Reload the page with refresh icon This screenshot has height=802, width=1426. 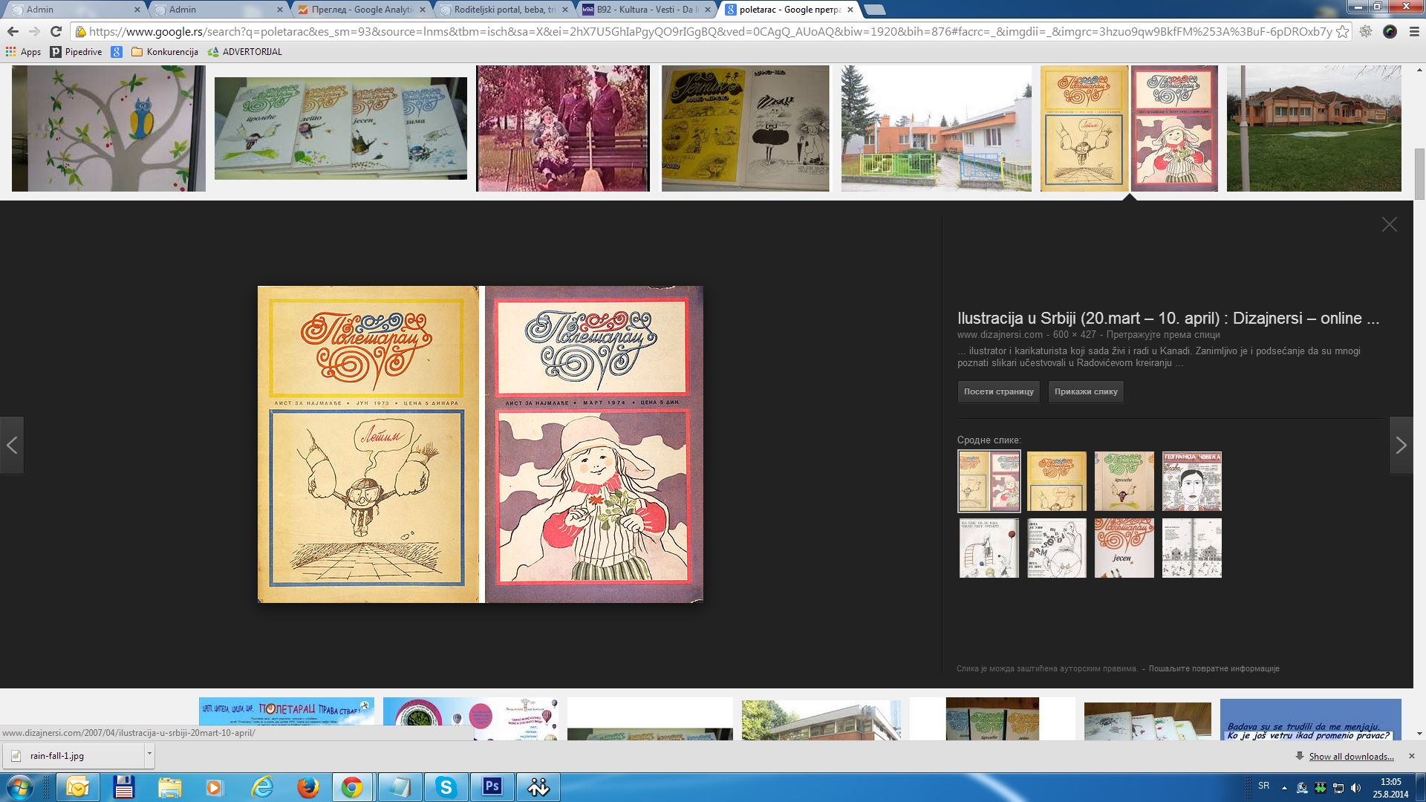click(56, 31)
